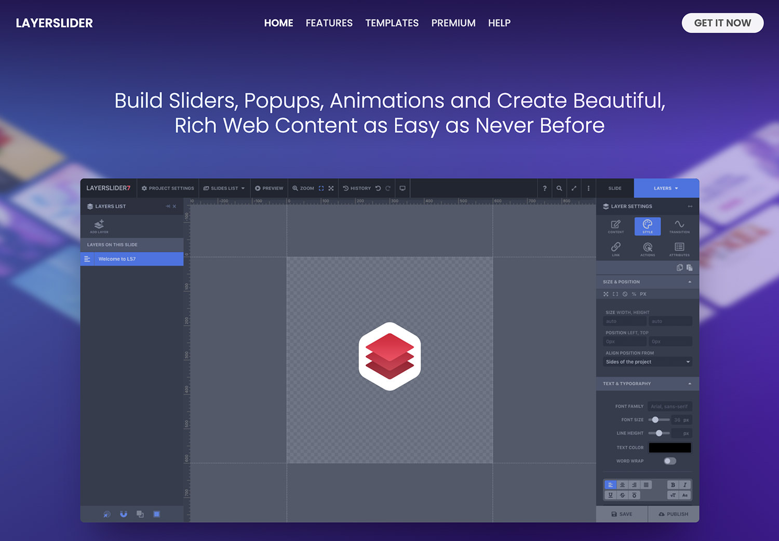Click the magnet snapping icon below layers list

tap(124, 514)
